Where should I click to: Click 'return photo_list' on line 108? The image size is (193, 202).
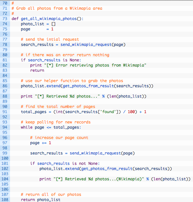(x=41, y=200)
